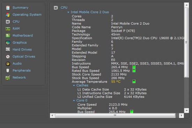Select the 55 °C temperature value
Screen dimensions: 192x128
point(116,82)
